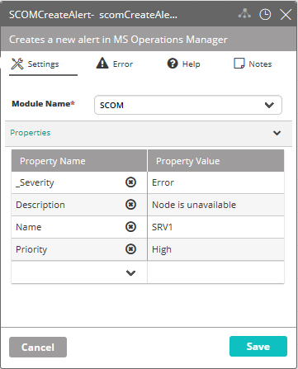298x369 pixels.
Task: Click the Notes page icon
Action: 239,64
